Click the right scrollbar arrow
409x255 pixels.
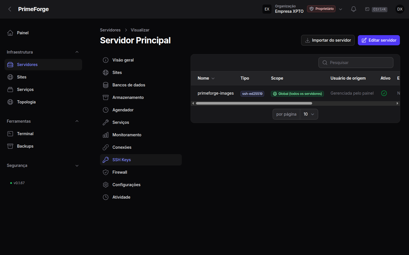click(x=397, y=103)
